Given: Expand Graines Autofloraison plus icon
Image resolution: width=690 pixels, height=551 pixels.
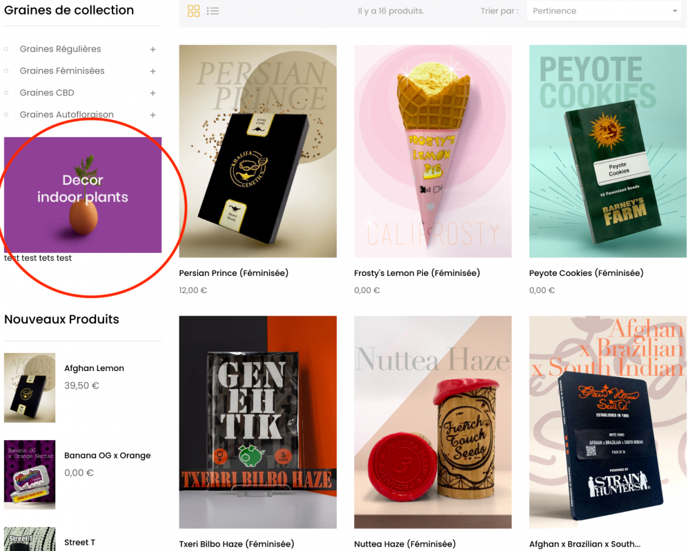Looking at the screenshot, I should [153, 115].
